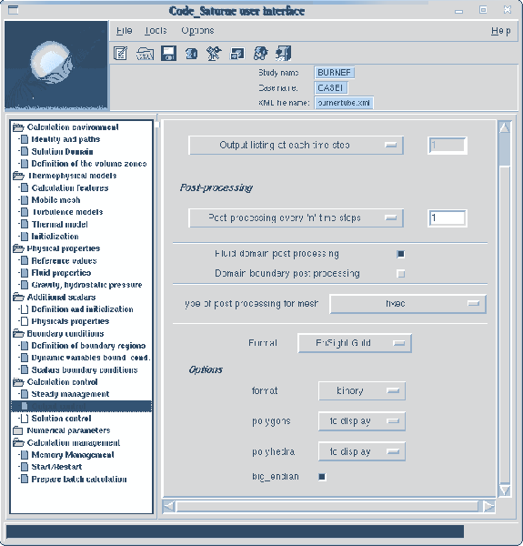The width and height of the screenshot is (523, 546).
Task: Click the overlapping windows toolbar icon
Action: pyautogui.click(x=237, y=54)
